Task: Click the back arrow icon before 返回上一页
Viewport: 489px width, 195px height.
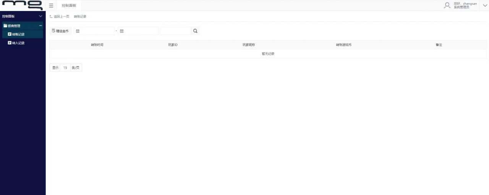Action: coord(51,17)
